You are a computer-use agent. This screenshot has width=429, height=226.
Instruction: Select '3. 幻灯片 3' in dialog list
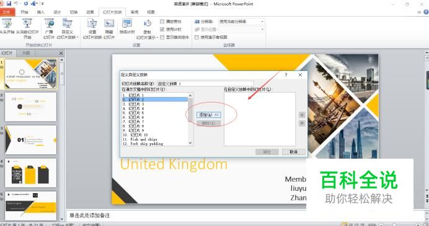tap(155, 104)
